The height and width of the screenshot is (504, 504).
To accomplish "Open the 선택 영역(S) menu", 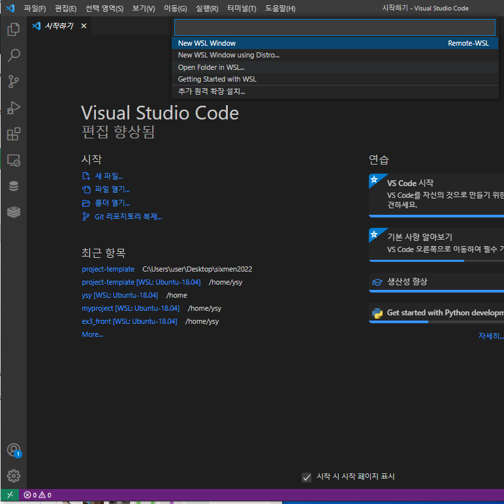I will 104,8.
